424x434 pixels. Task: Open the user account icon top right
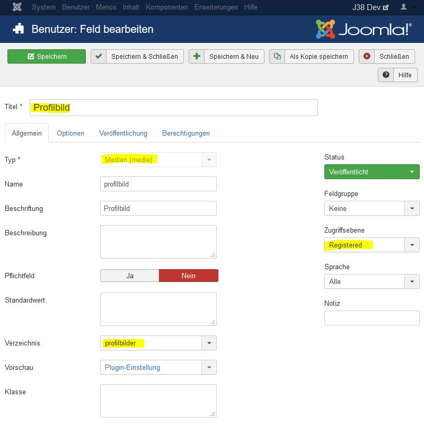[403, 7]
